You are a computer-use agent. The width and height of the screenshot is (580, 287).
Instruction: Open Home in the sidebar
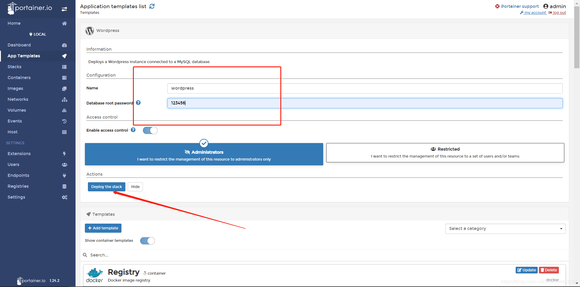pos(14,23)
